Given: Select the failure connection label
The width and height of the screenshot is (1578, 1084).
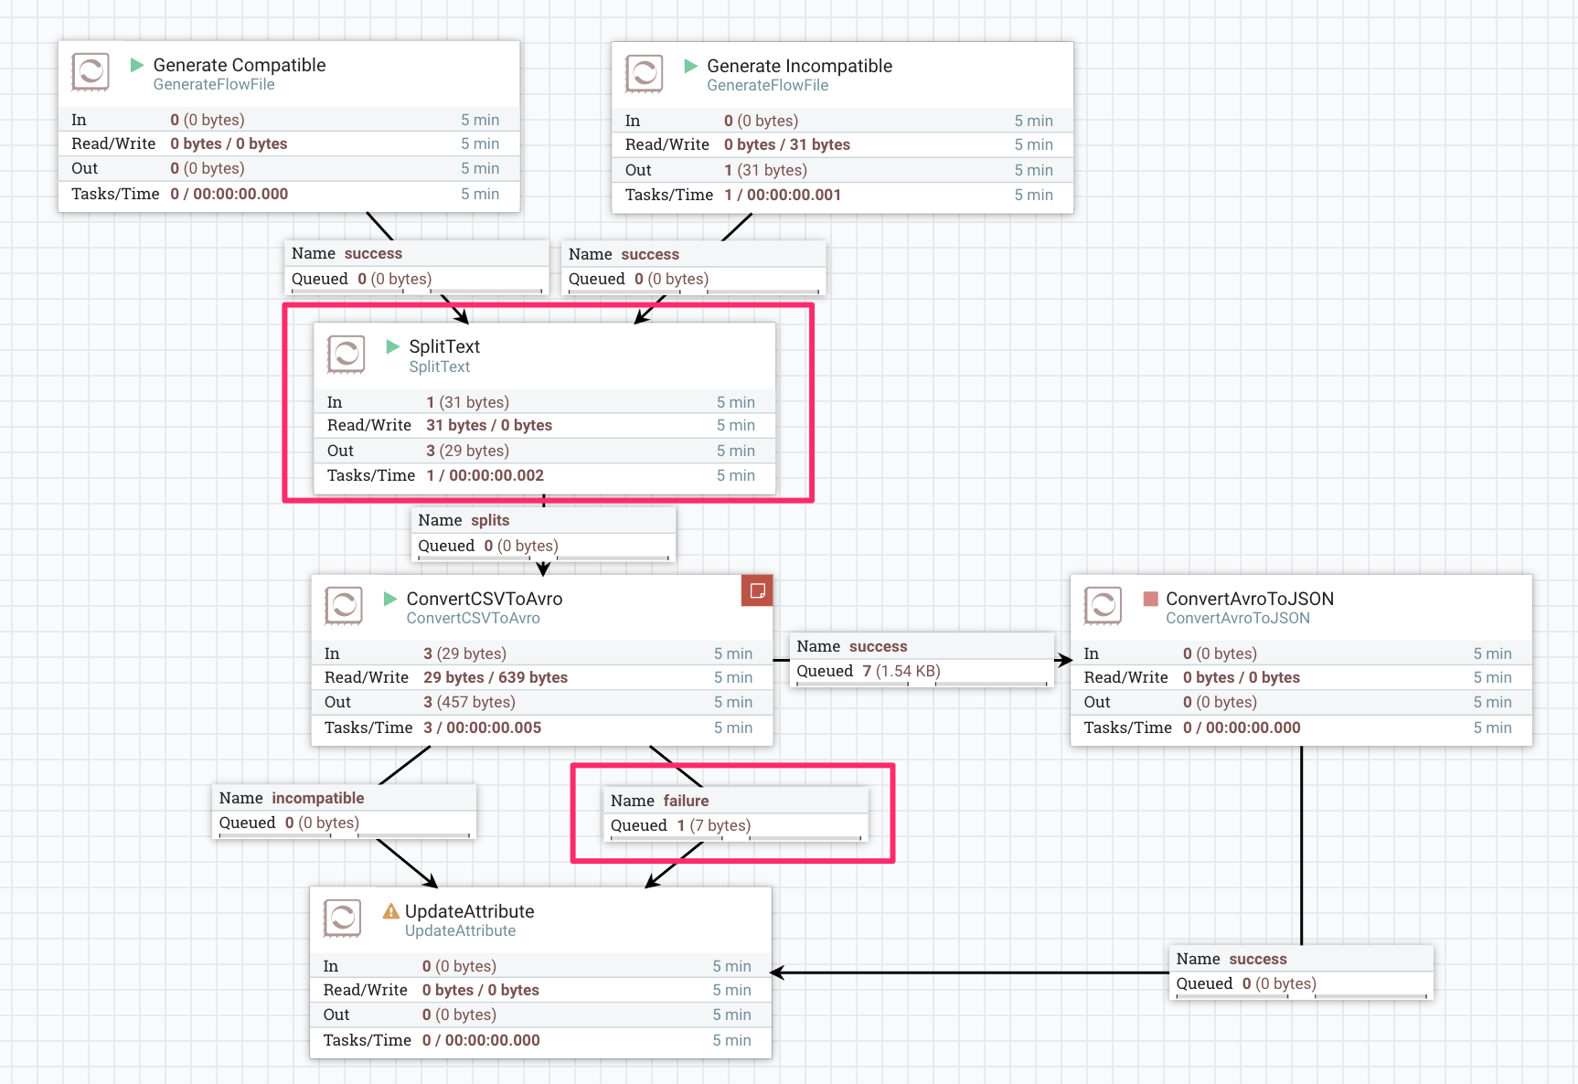Looking at the screenshot, I should tap(685, 800).
